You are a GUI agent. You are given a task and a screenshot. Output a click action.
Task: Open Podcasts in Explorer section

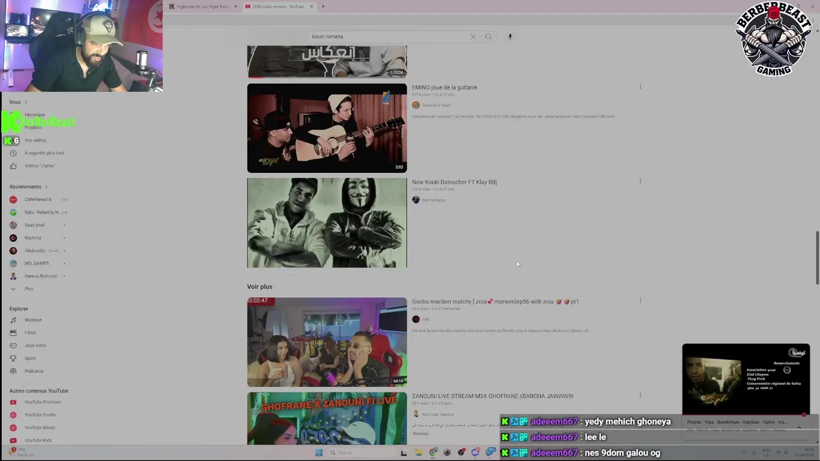pos(34,371)
